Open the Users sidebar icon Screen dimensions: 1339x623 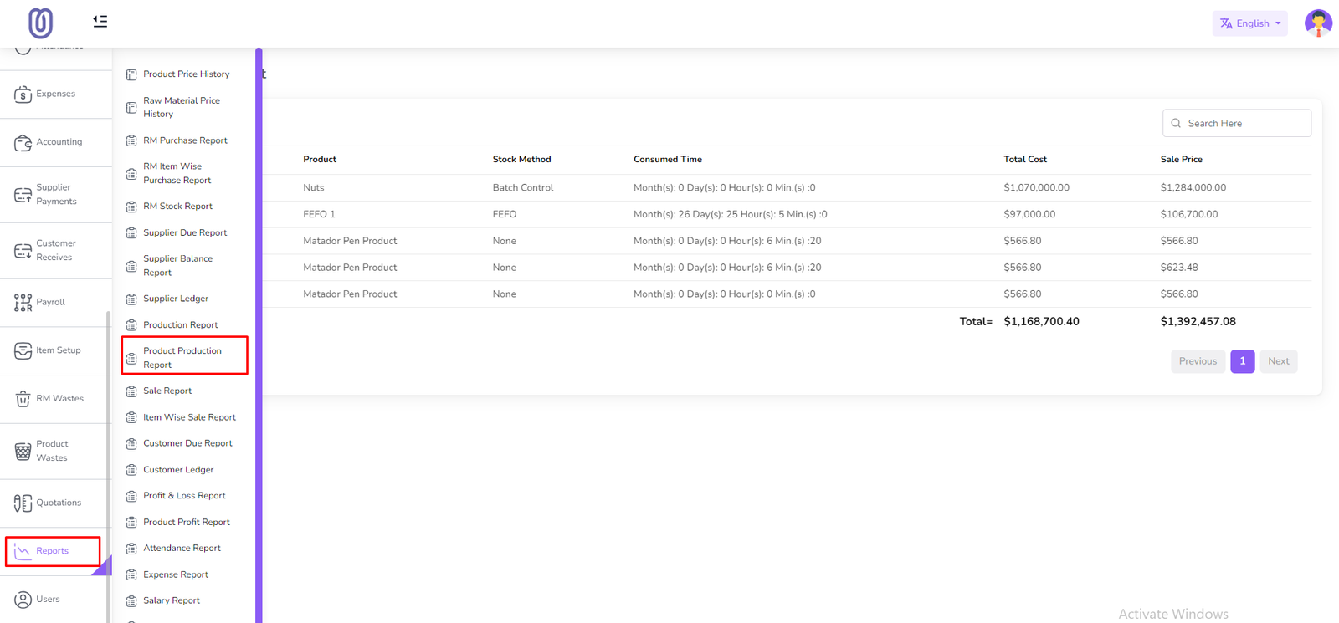click(x=23, y=600)
